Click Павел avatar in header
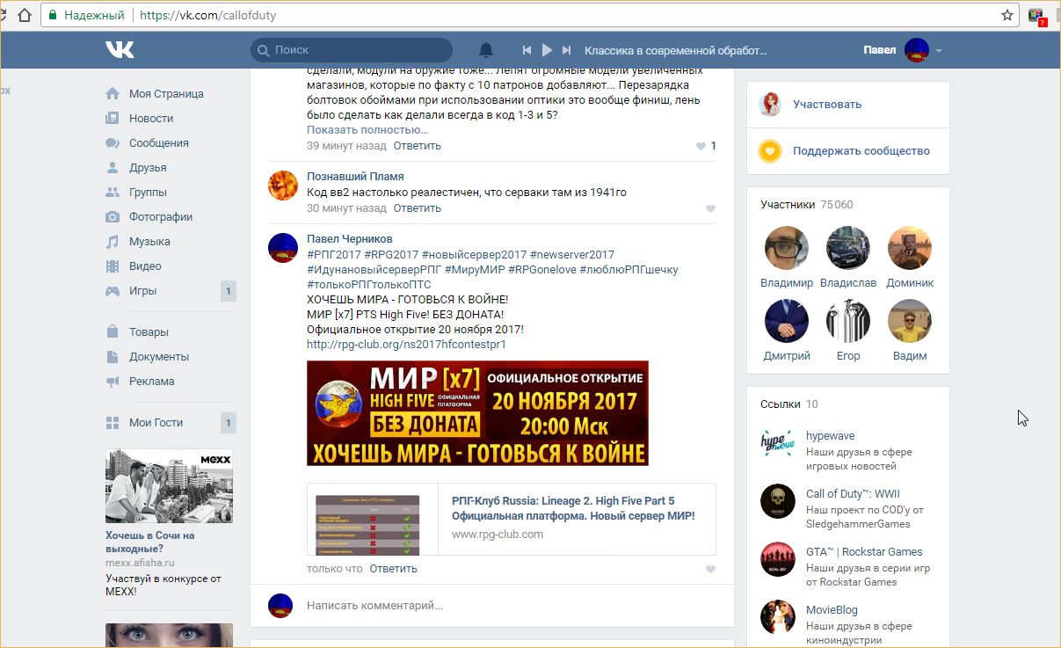 tap(917, 50)
